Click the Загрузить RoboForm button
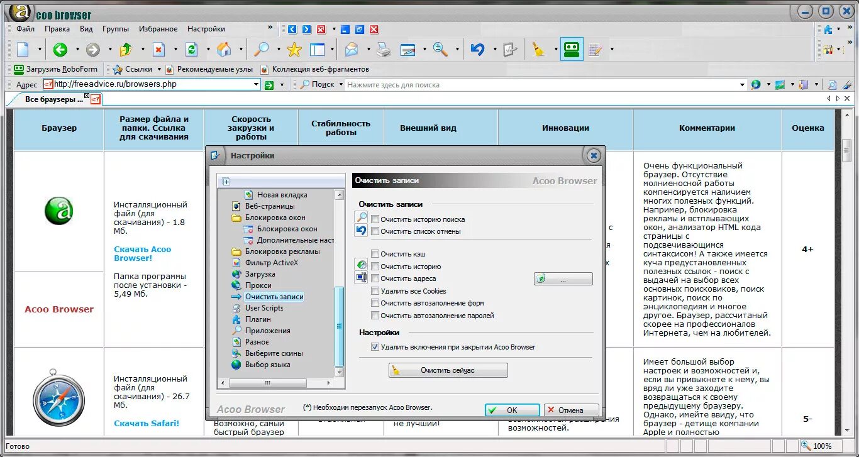The height and width of the screenshot is (457, 859). (x=55, y=69)
